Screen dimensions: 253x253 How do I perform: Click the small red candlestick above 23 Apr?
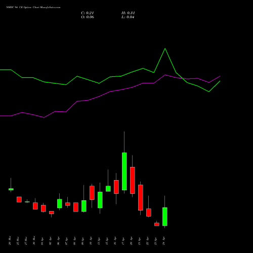click(157, 224)
